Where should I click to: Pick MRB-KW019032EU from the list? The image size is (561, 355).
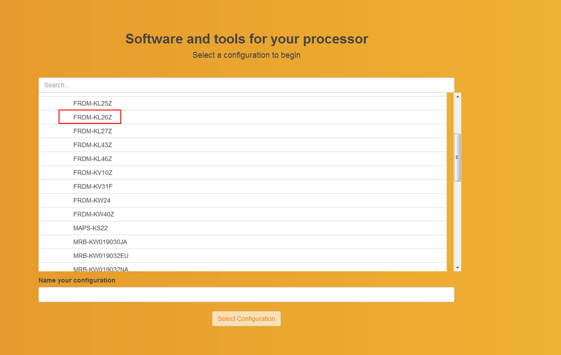click(243, 256)
